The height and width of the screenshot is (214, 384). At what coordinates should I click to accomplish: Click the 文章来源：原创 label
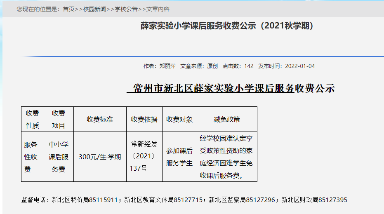[x=199, y=66]
